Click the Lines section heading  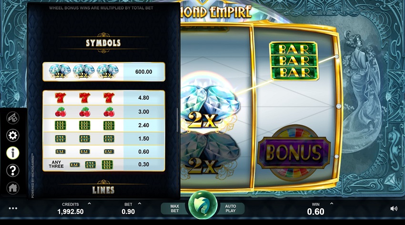pyautogui.click(x=103, y=190)
